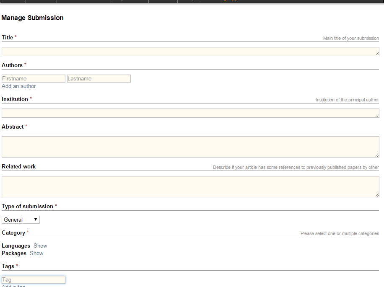
Task: Click the Abstract field label
Action: coord(13,127)
